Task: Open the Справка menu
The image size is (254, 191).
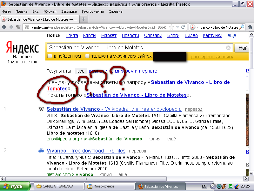Action: [x=116, y=11]
